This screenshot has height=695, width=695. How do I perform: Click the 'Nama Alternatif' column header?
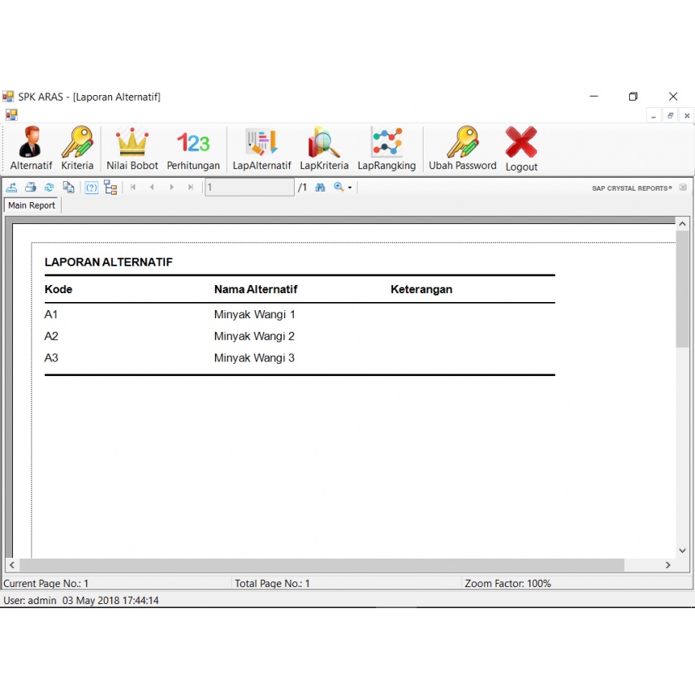256,289
